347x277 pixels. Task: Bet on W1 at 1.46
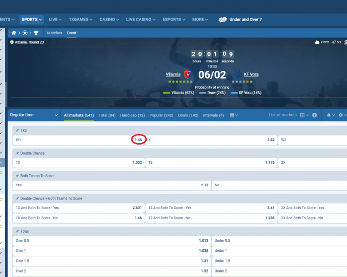pyautogui.click(x=79, y=140)
